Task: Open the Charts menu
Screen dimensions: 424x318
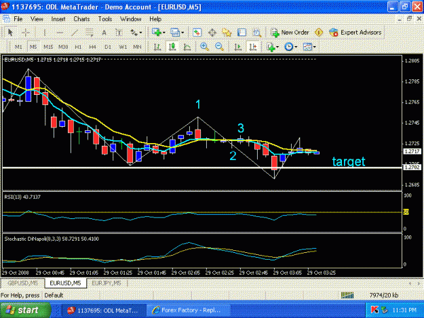Action: click(81, 19)
